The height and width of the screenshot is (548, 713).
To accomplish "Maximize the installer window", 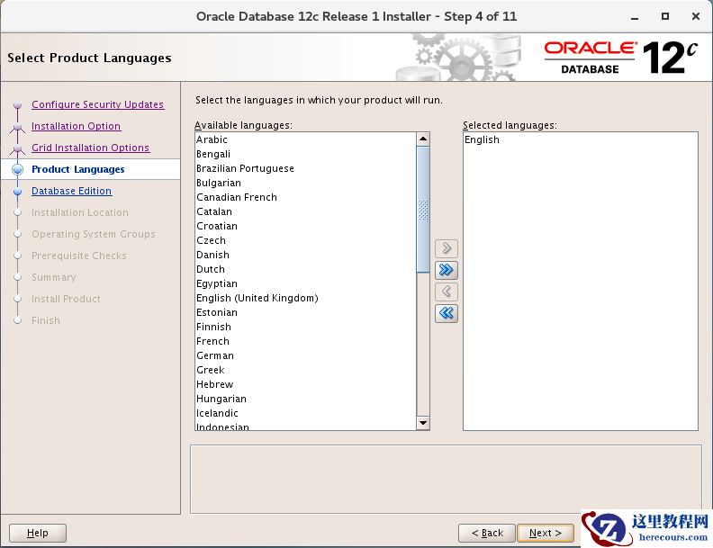I will (664, 16).
